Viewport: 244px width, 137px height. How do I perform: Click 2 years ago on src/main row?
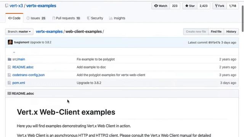point(228,59)
